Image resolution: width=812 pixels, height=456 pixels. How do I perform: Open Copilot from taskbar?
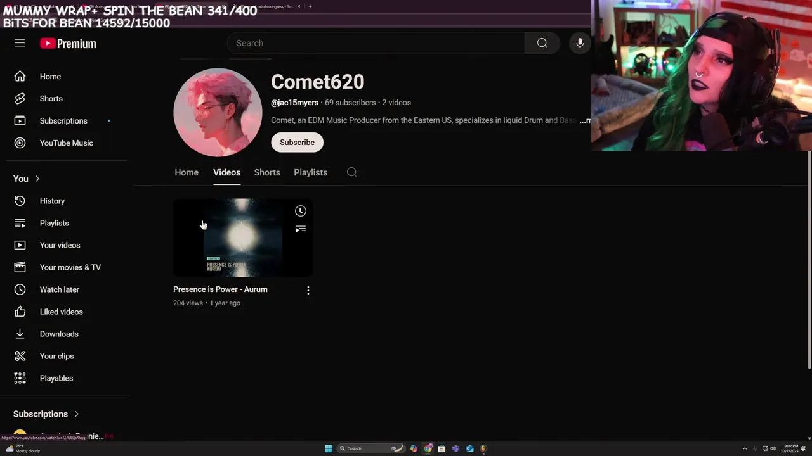pos(414,448)
